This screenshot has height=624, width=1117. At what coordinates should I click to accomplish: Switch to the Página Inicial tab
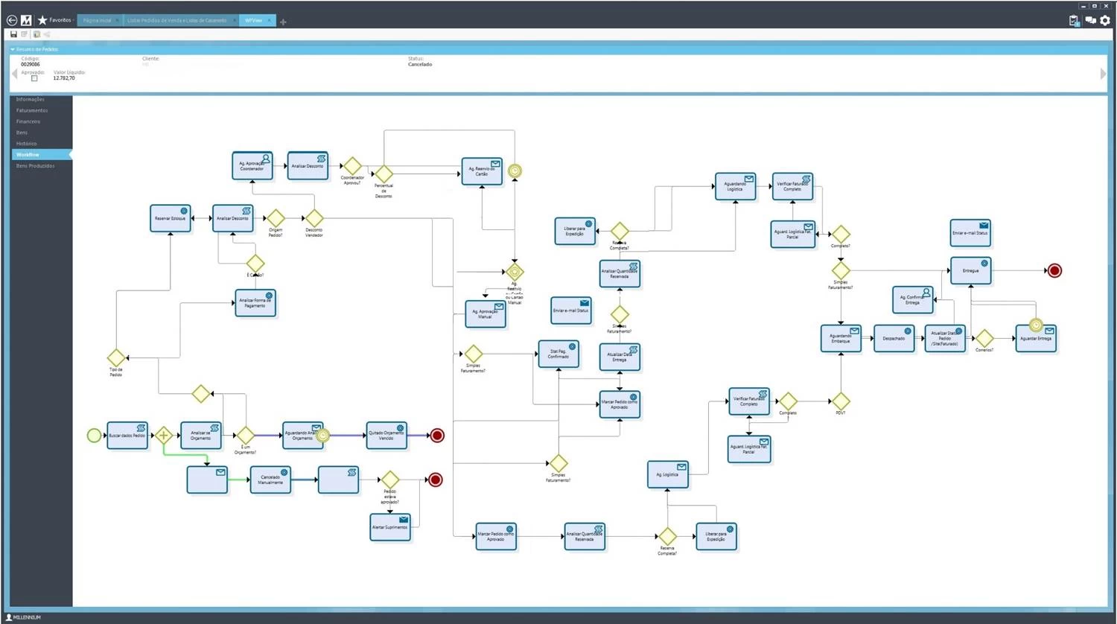tap(98, 20)
